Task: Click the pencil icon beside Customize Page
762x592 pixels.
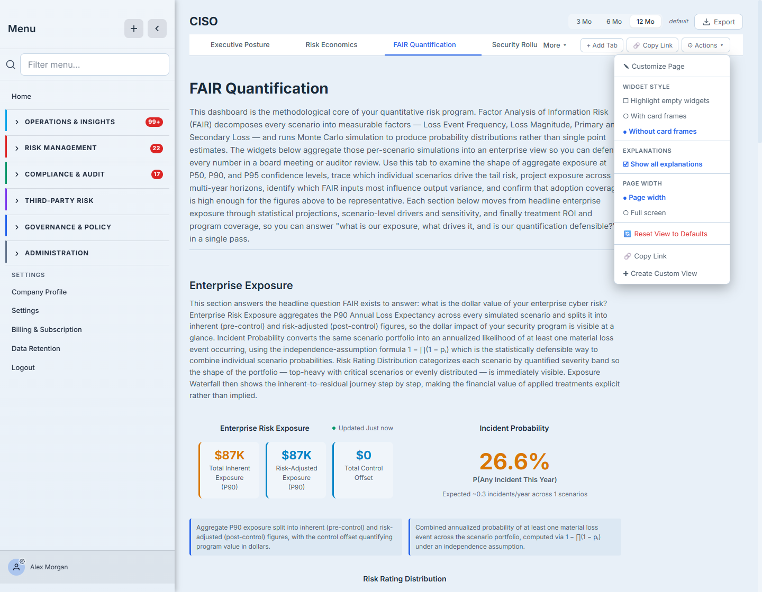Action: (x=626, y=66)
